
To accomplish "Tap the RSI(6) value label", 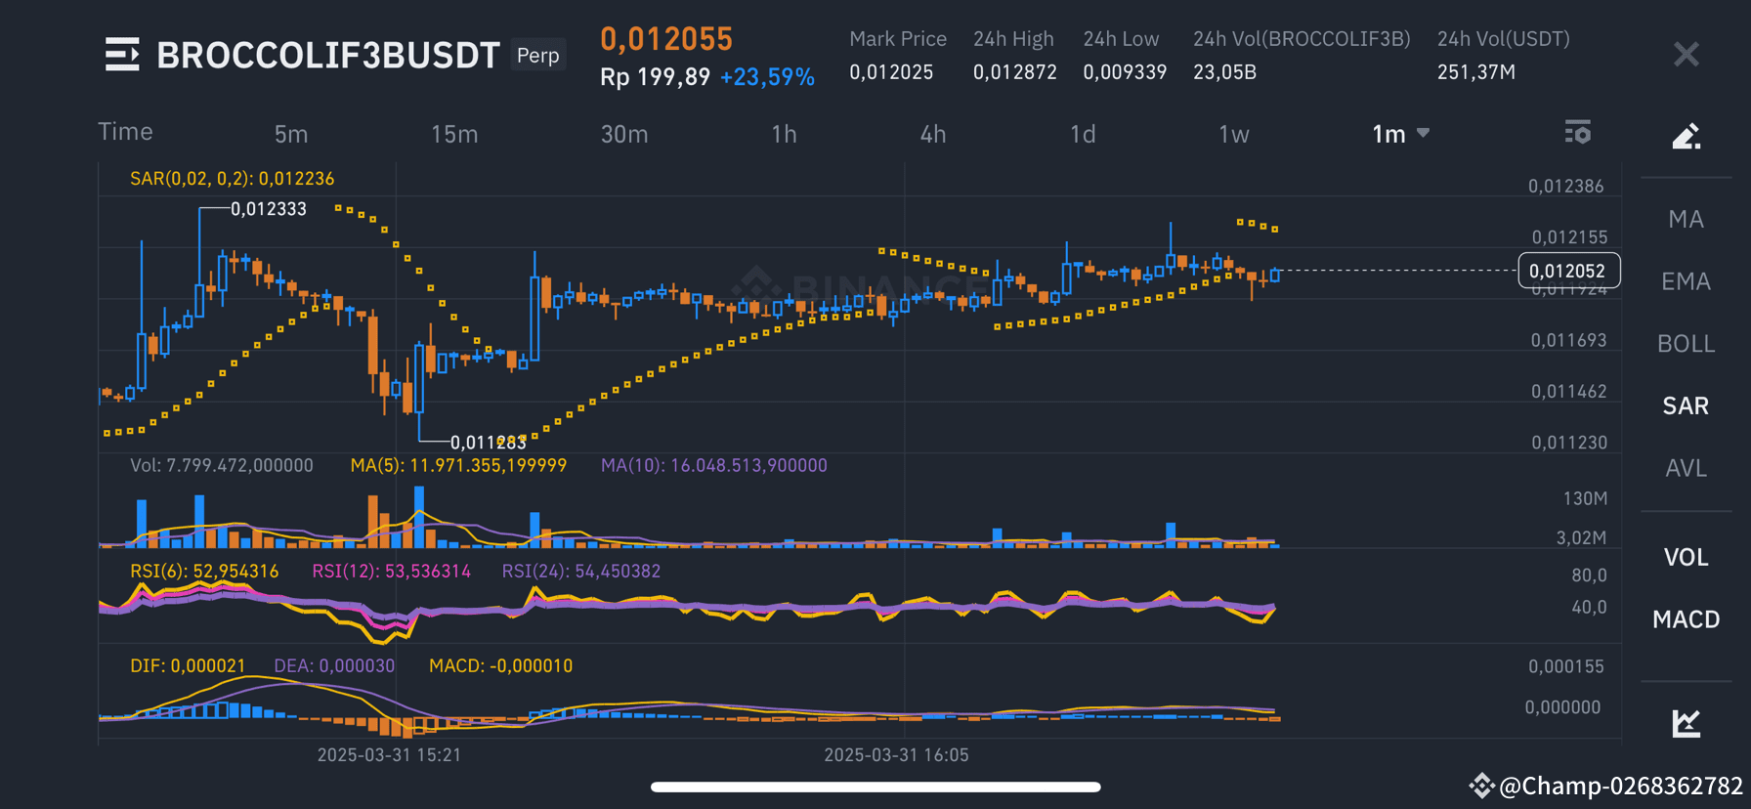I will (204, 572).
